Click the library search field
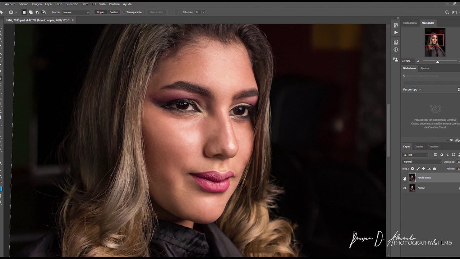Image resolution: width=460 pixels, height=259 pixels. pos(431,76)
